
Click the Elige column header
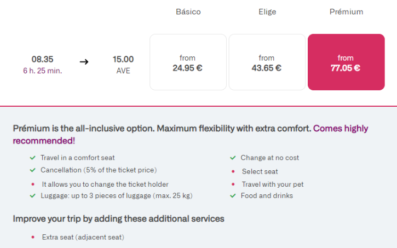click(267, 11)
